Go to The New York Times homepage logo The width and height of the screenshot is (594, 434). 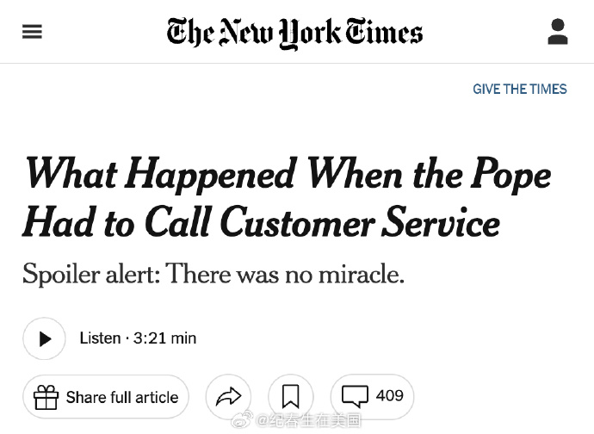point(294,34)
